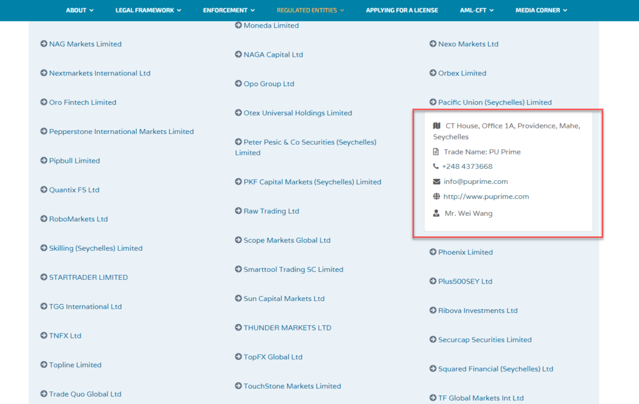Click the arrow icon beside Nexo Markets Ltd

tap(433, 44)
